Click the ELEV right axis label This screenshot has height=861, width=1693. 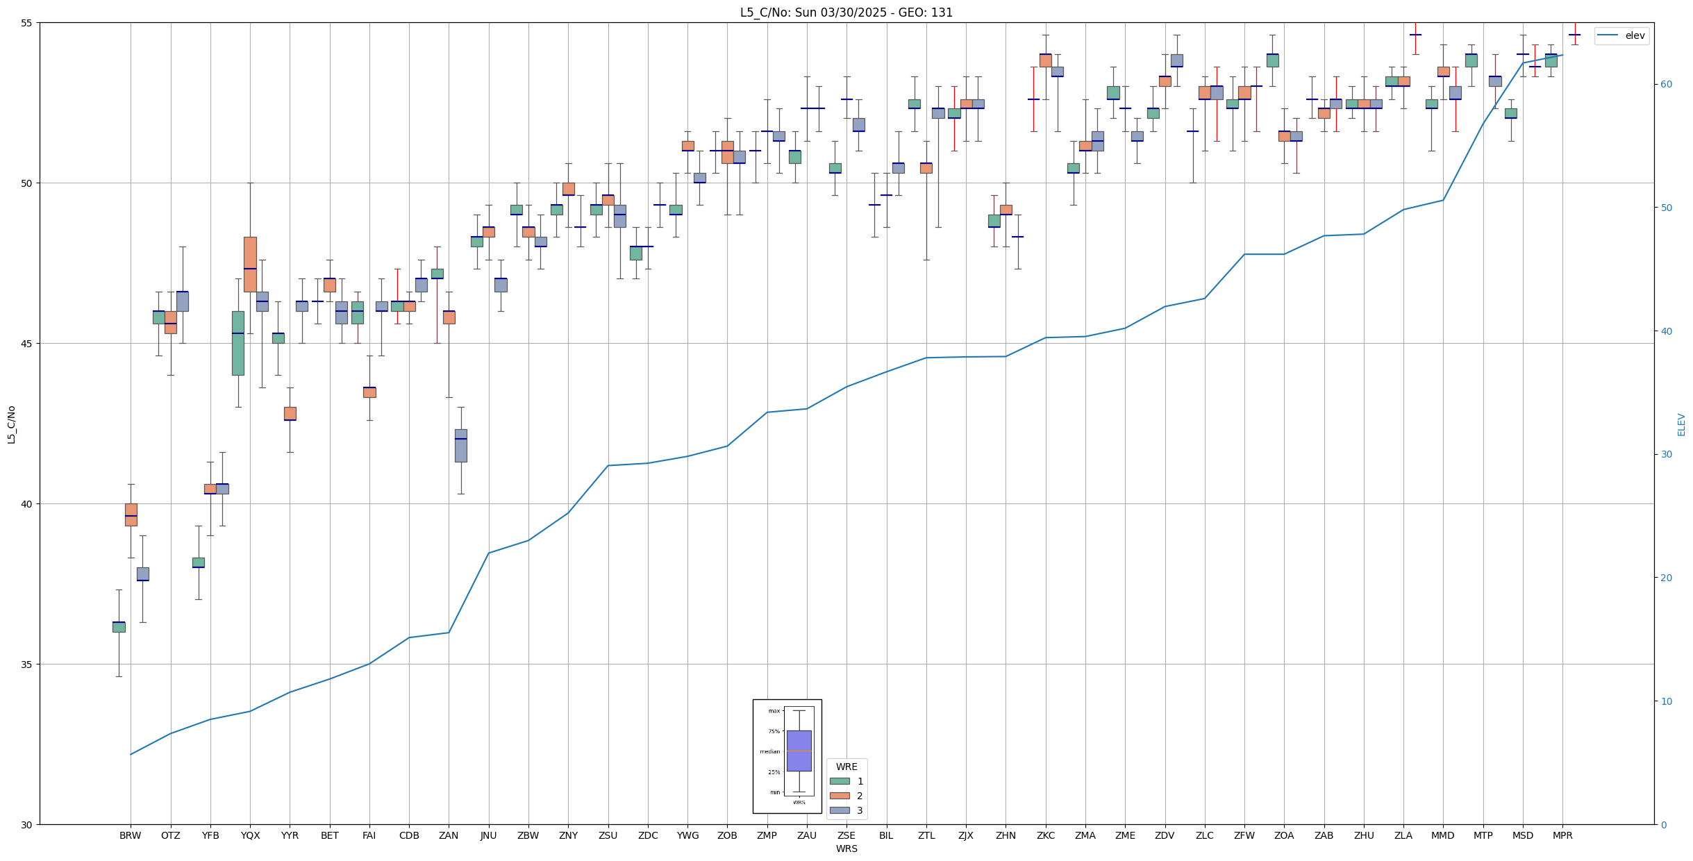(1681, 424)
